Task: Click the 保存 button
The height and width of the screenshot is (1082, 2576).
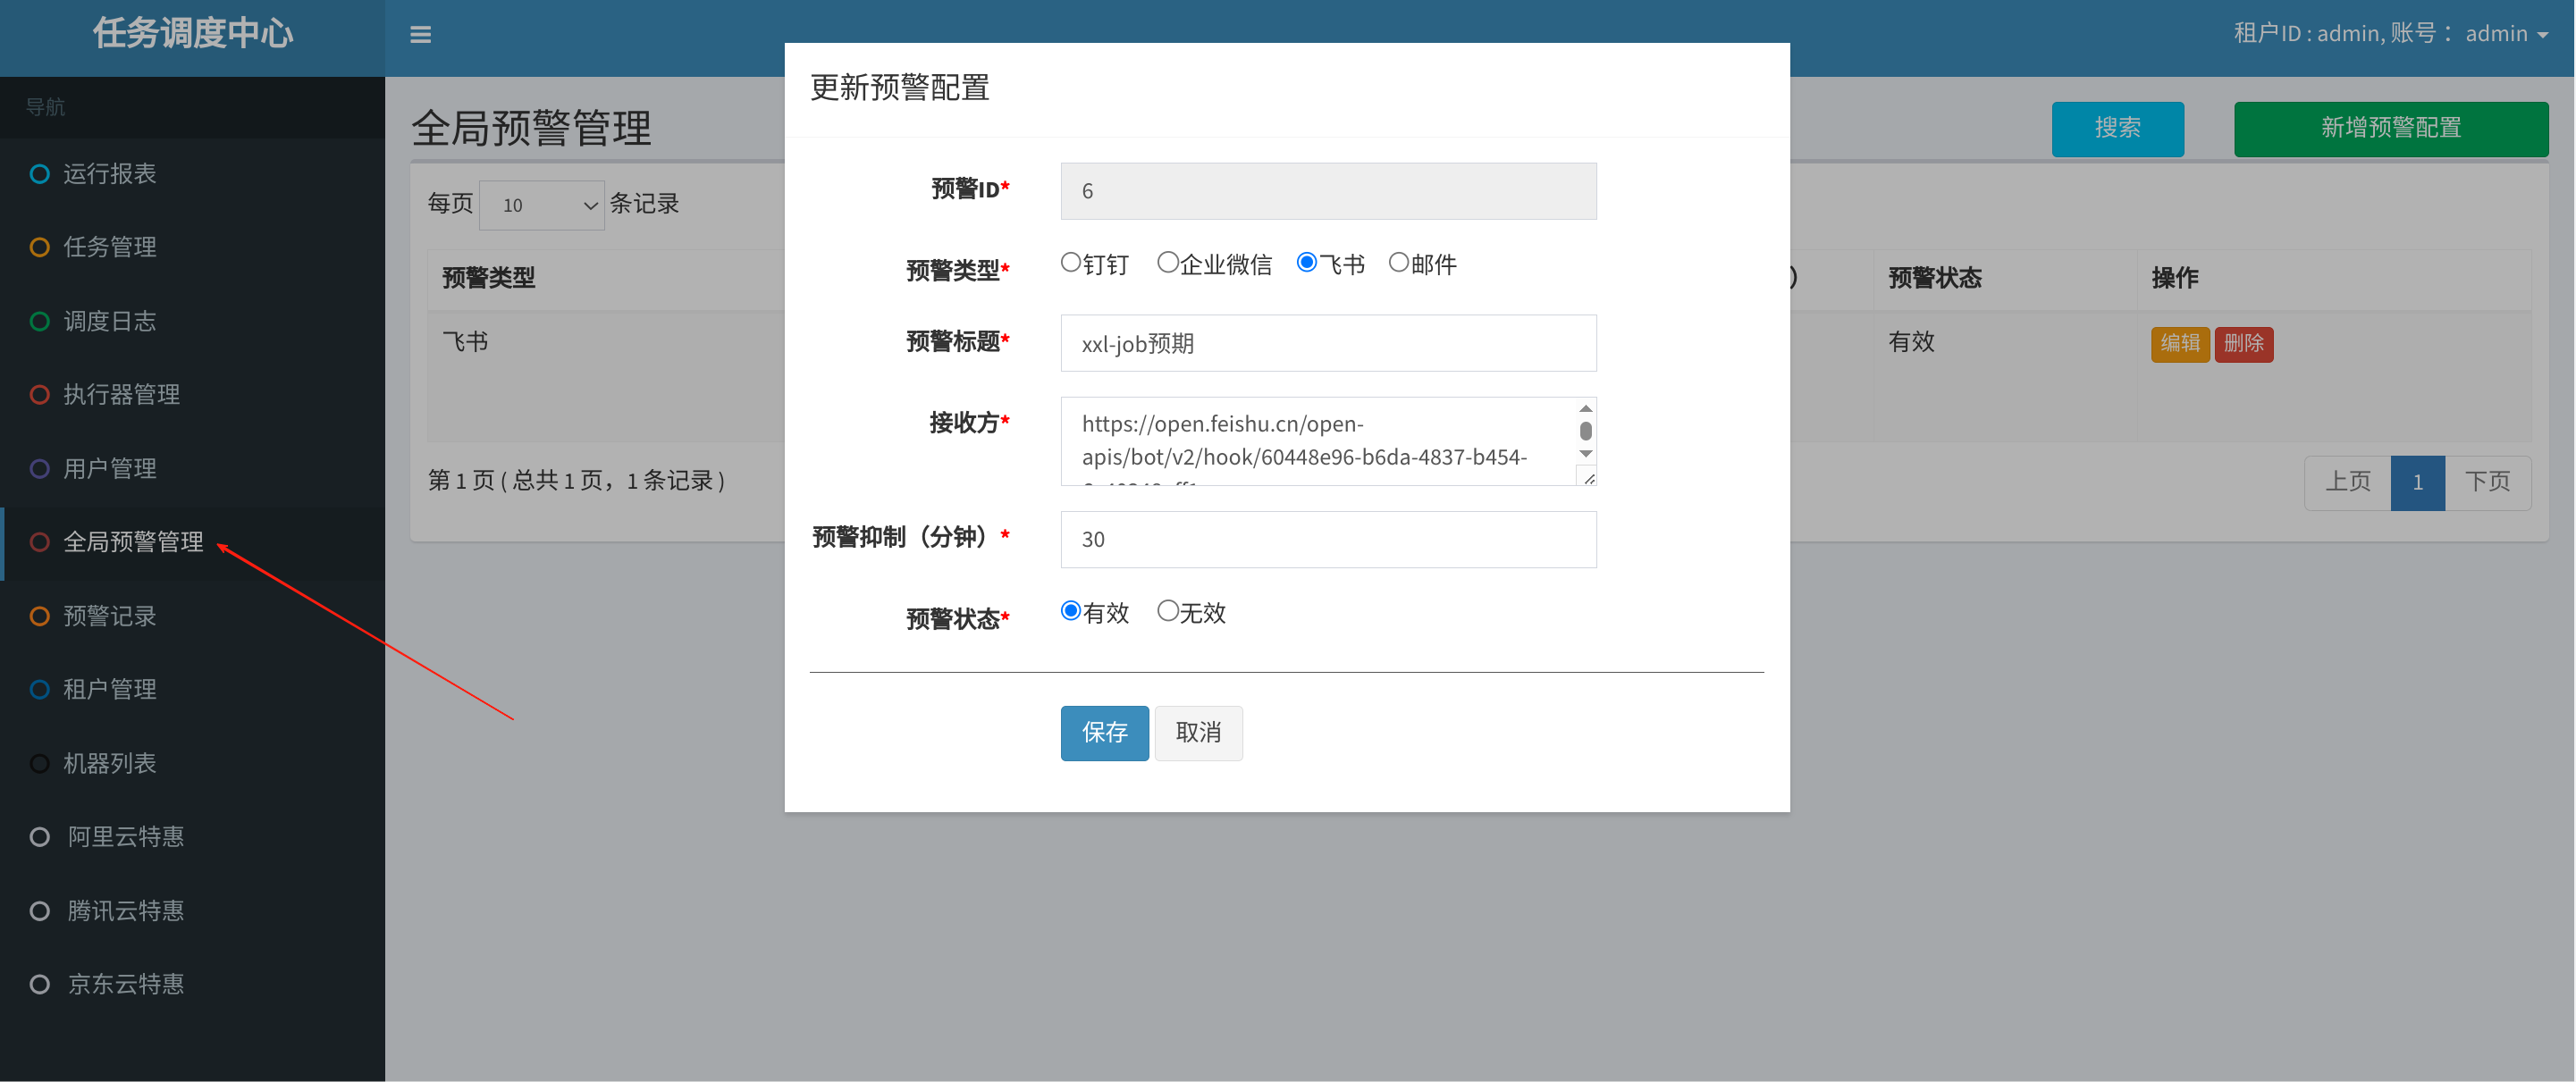Action: coord(1104,733)
